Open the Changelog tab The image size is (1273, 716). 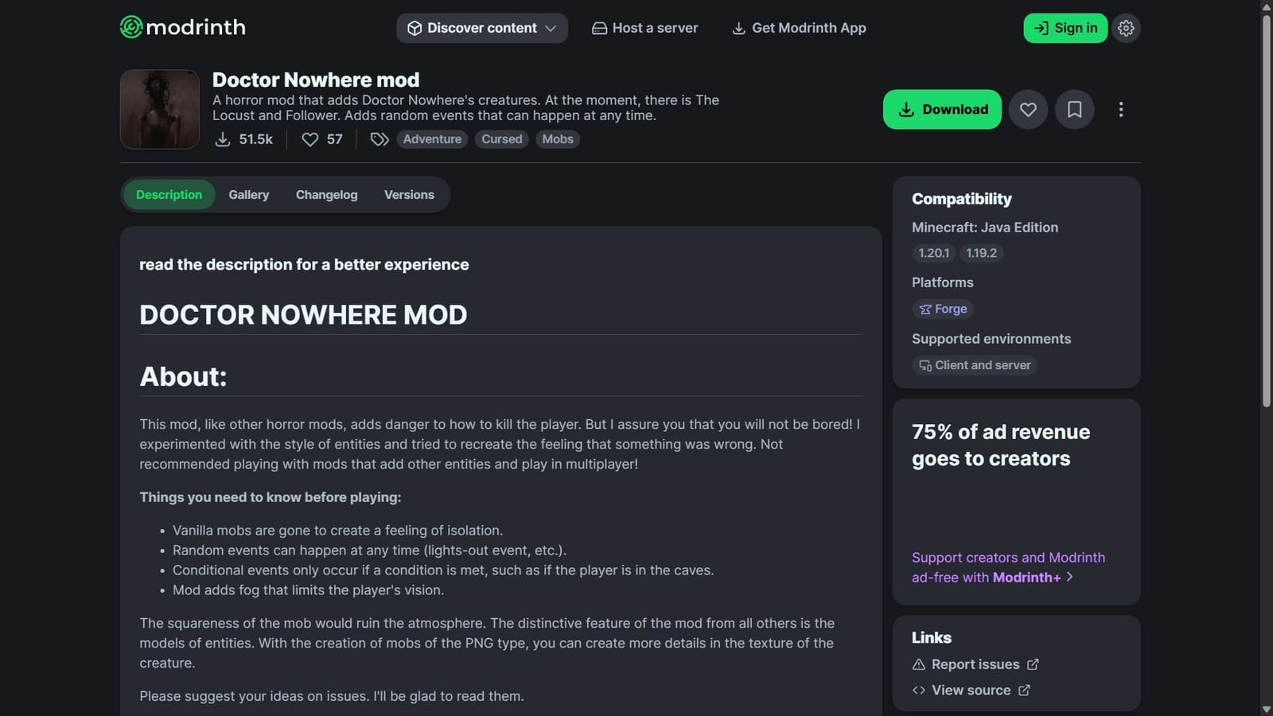click(326, 194)
